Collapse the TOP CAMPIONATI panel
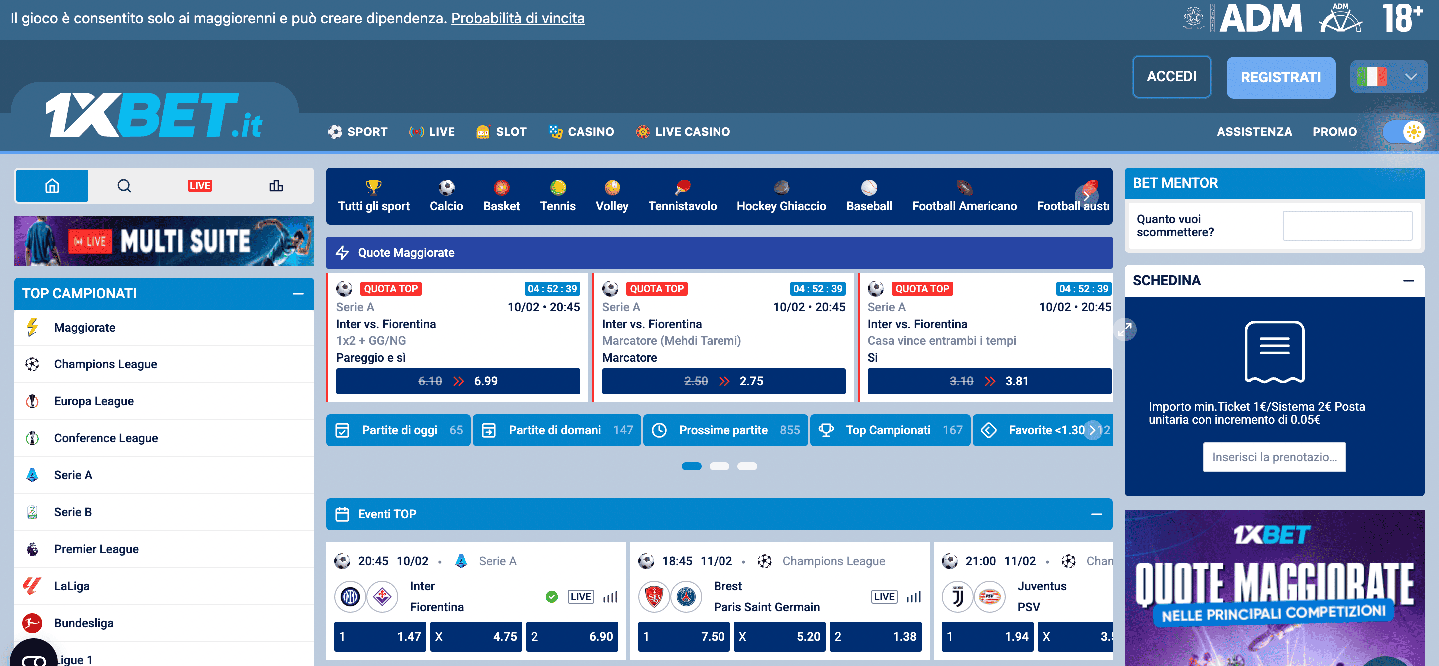Viewport: 1439px width, 666px height. [299, 293]
